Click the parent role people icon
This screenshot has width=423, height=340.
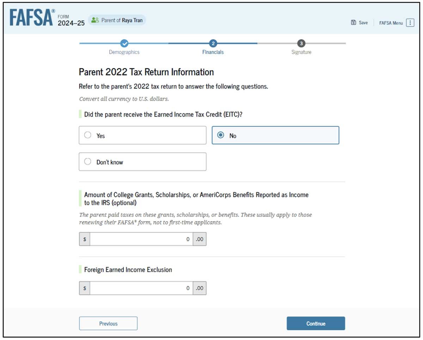pos(95,20)
